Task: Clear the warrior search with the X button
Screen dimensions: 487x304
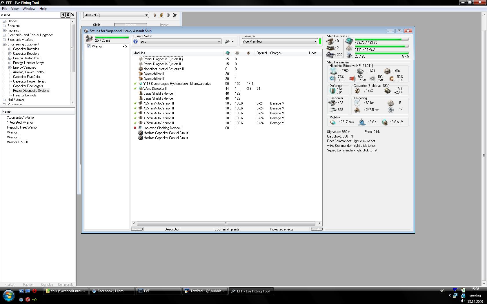Action: [x=73, y=15]
